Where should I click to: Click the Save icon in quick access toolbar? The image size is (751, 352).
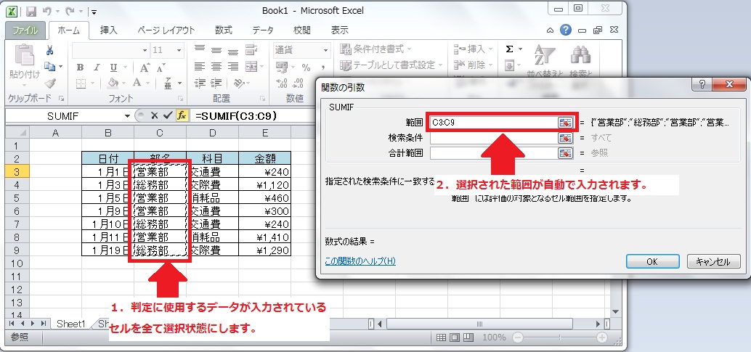coord(31,11)
